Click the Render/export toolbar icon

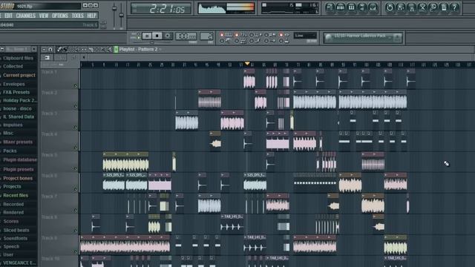click(411, 7)
